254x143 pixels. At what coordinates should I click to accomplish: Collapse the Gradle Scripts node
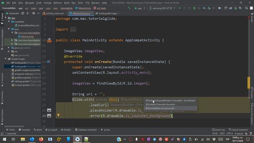click(x=6, y=59)
